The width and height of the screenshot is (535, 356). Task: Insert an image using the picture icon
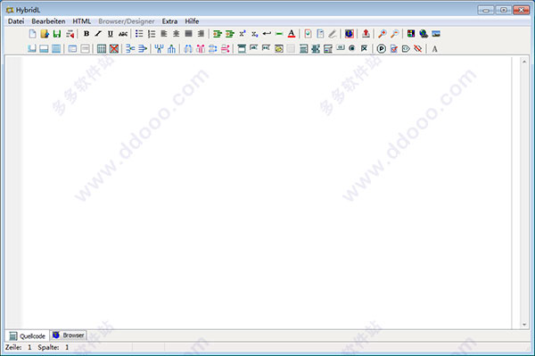pos(436,34)
